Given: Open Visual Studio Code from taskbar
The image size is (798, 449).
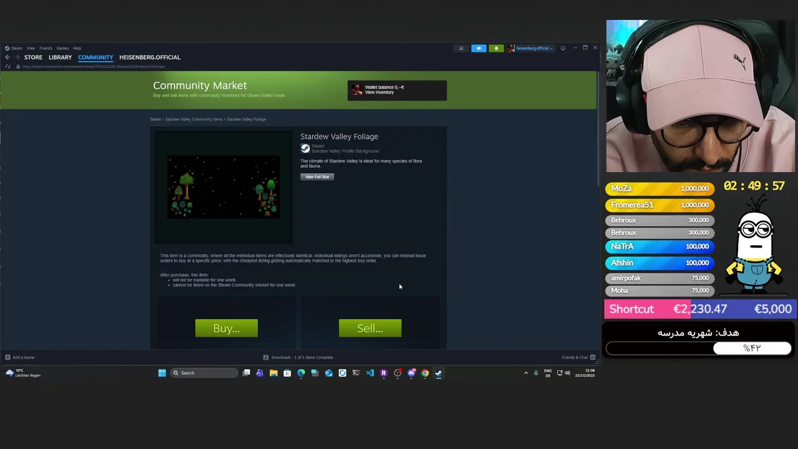Looking at the screenshot, I should coord(370,373).
